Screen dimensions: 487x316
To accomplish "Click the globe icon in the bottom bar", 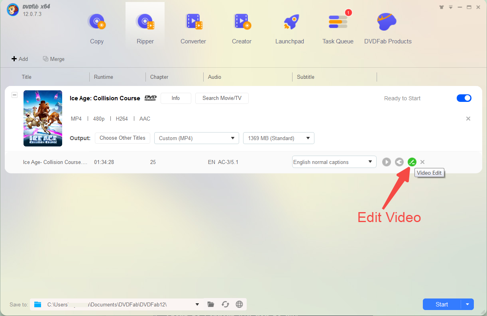I will point(239,304).
